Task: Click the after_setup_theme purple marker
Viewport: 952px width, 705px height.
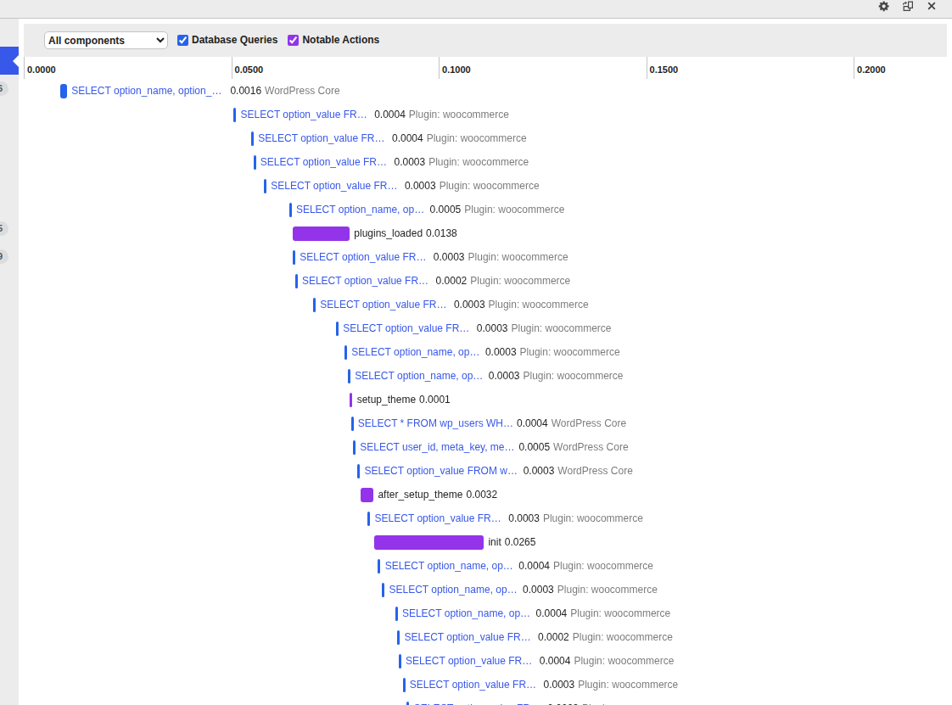Action: 367,495
